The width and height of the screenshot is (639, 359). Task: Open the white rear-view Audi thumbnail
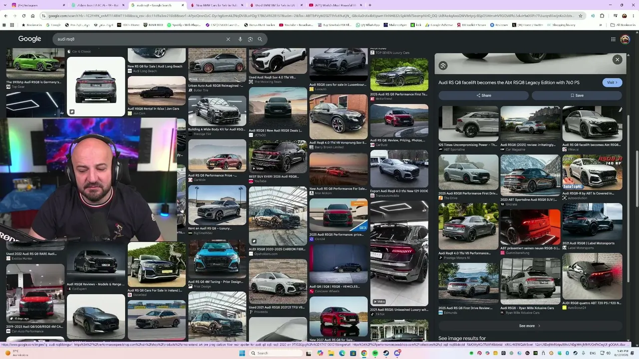[x=96, y=86]
